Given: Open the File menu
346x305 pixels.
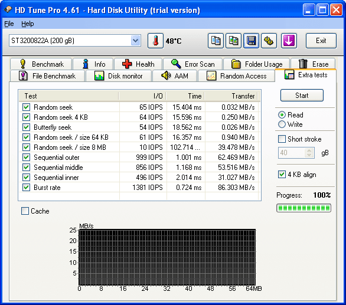Looking at the screenshot, I should (9, 24).
